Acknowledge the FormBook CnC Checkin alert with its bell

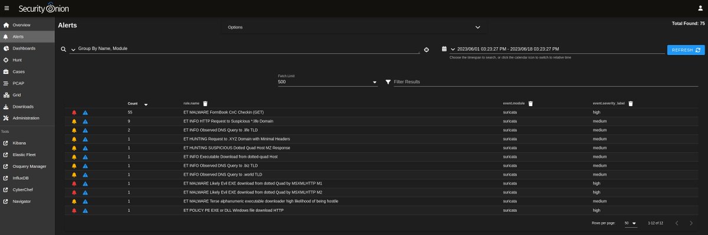(74, 112)
